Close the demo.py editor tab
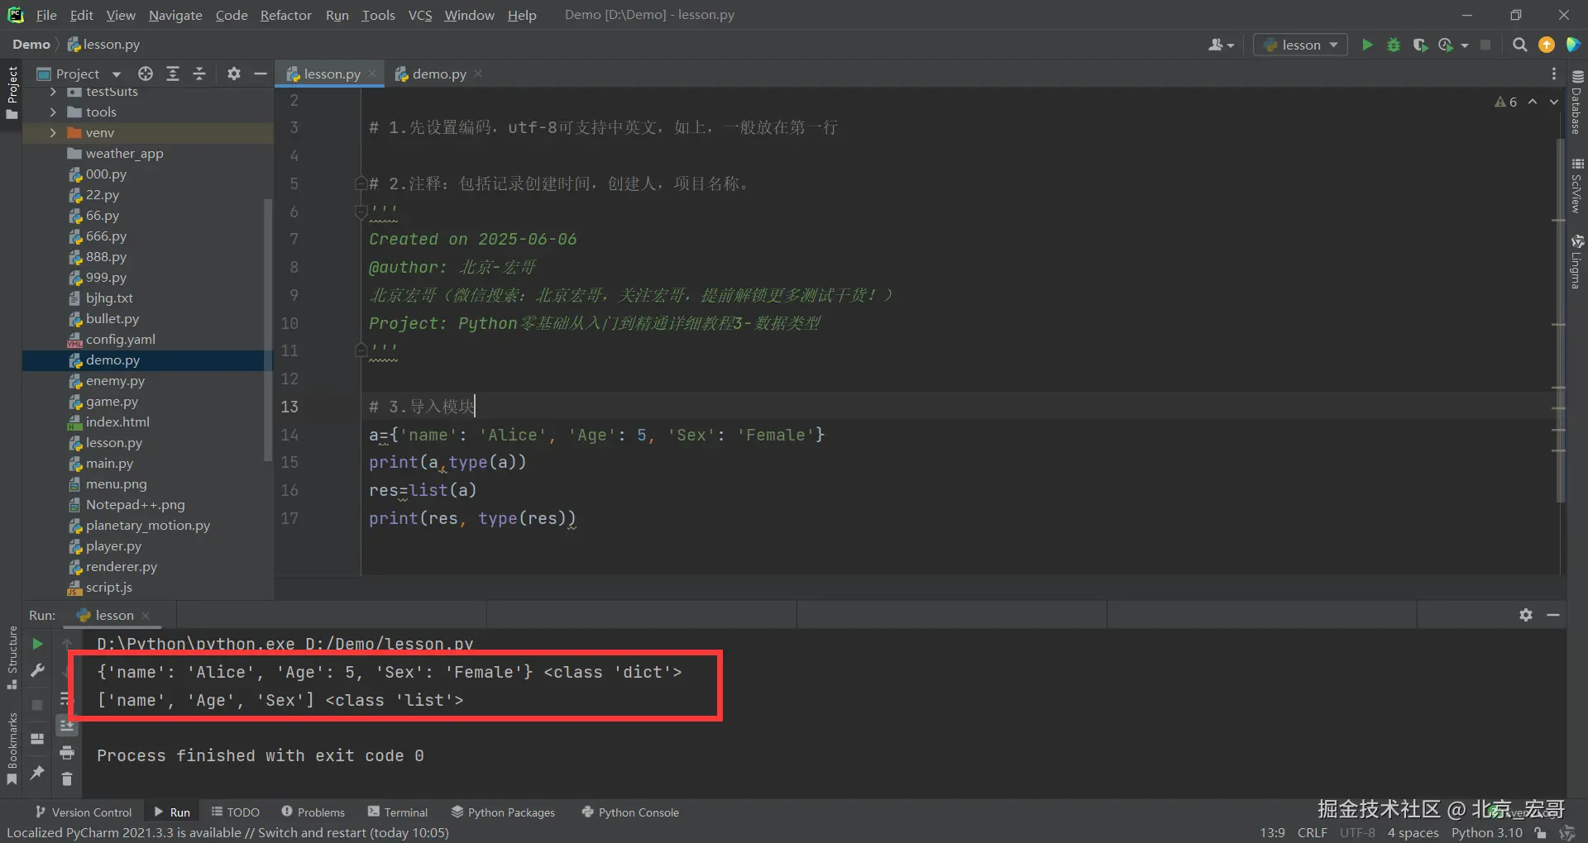 pos(478,74)
